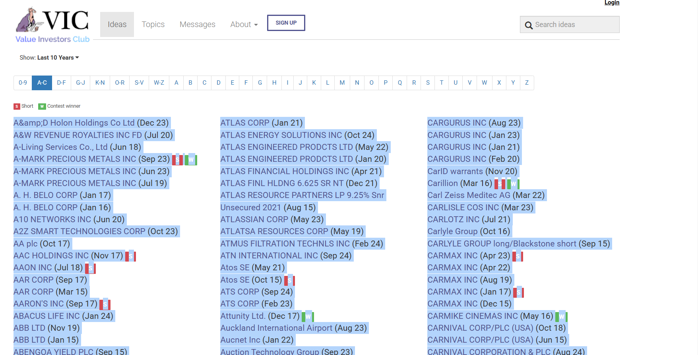Click Short badge next to CARMAX INC (Jan 17)
This screenshot has width=698, height=355.
point(518,293)
